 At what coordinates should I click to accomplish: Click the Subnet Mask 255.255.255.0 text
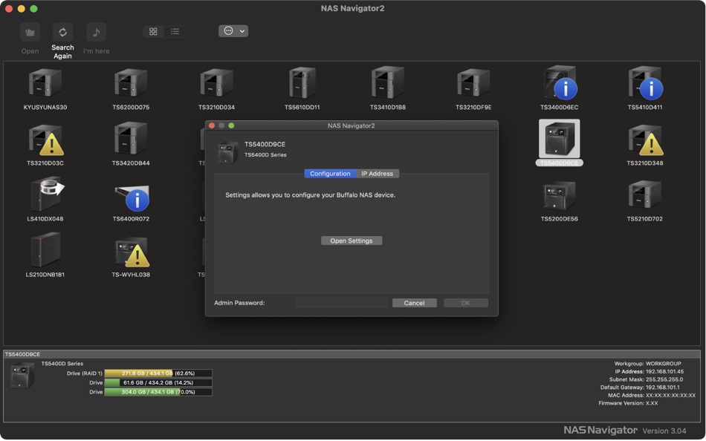click(x=646, y=379)
